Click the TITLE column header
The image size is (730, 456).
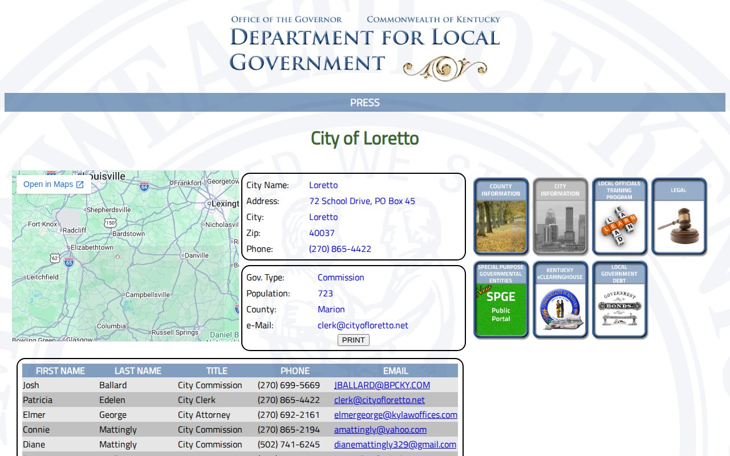pyautogui.click(x=217, y=370)
